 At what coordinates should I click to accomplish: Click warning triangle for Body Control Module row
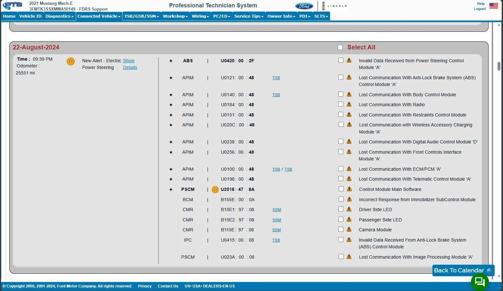pyautogui.click(x=349, y=94)
